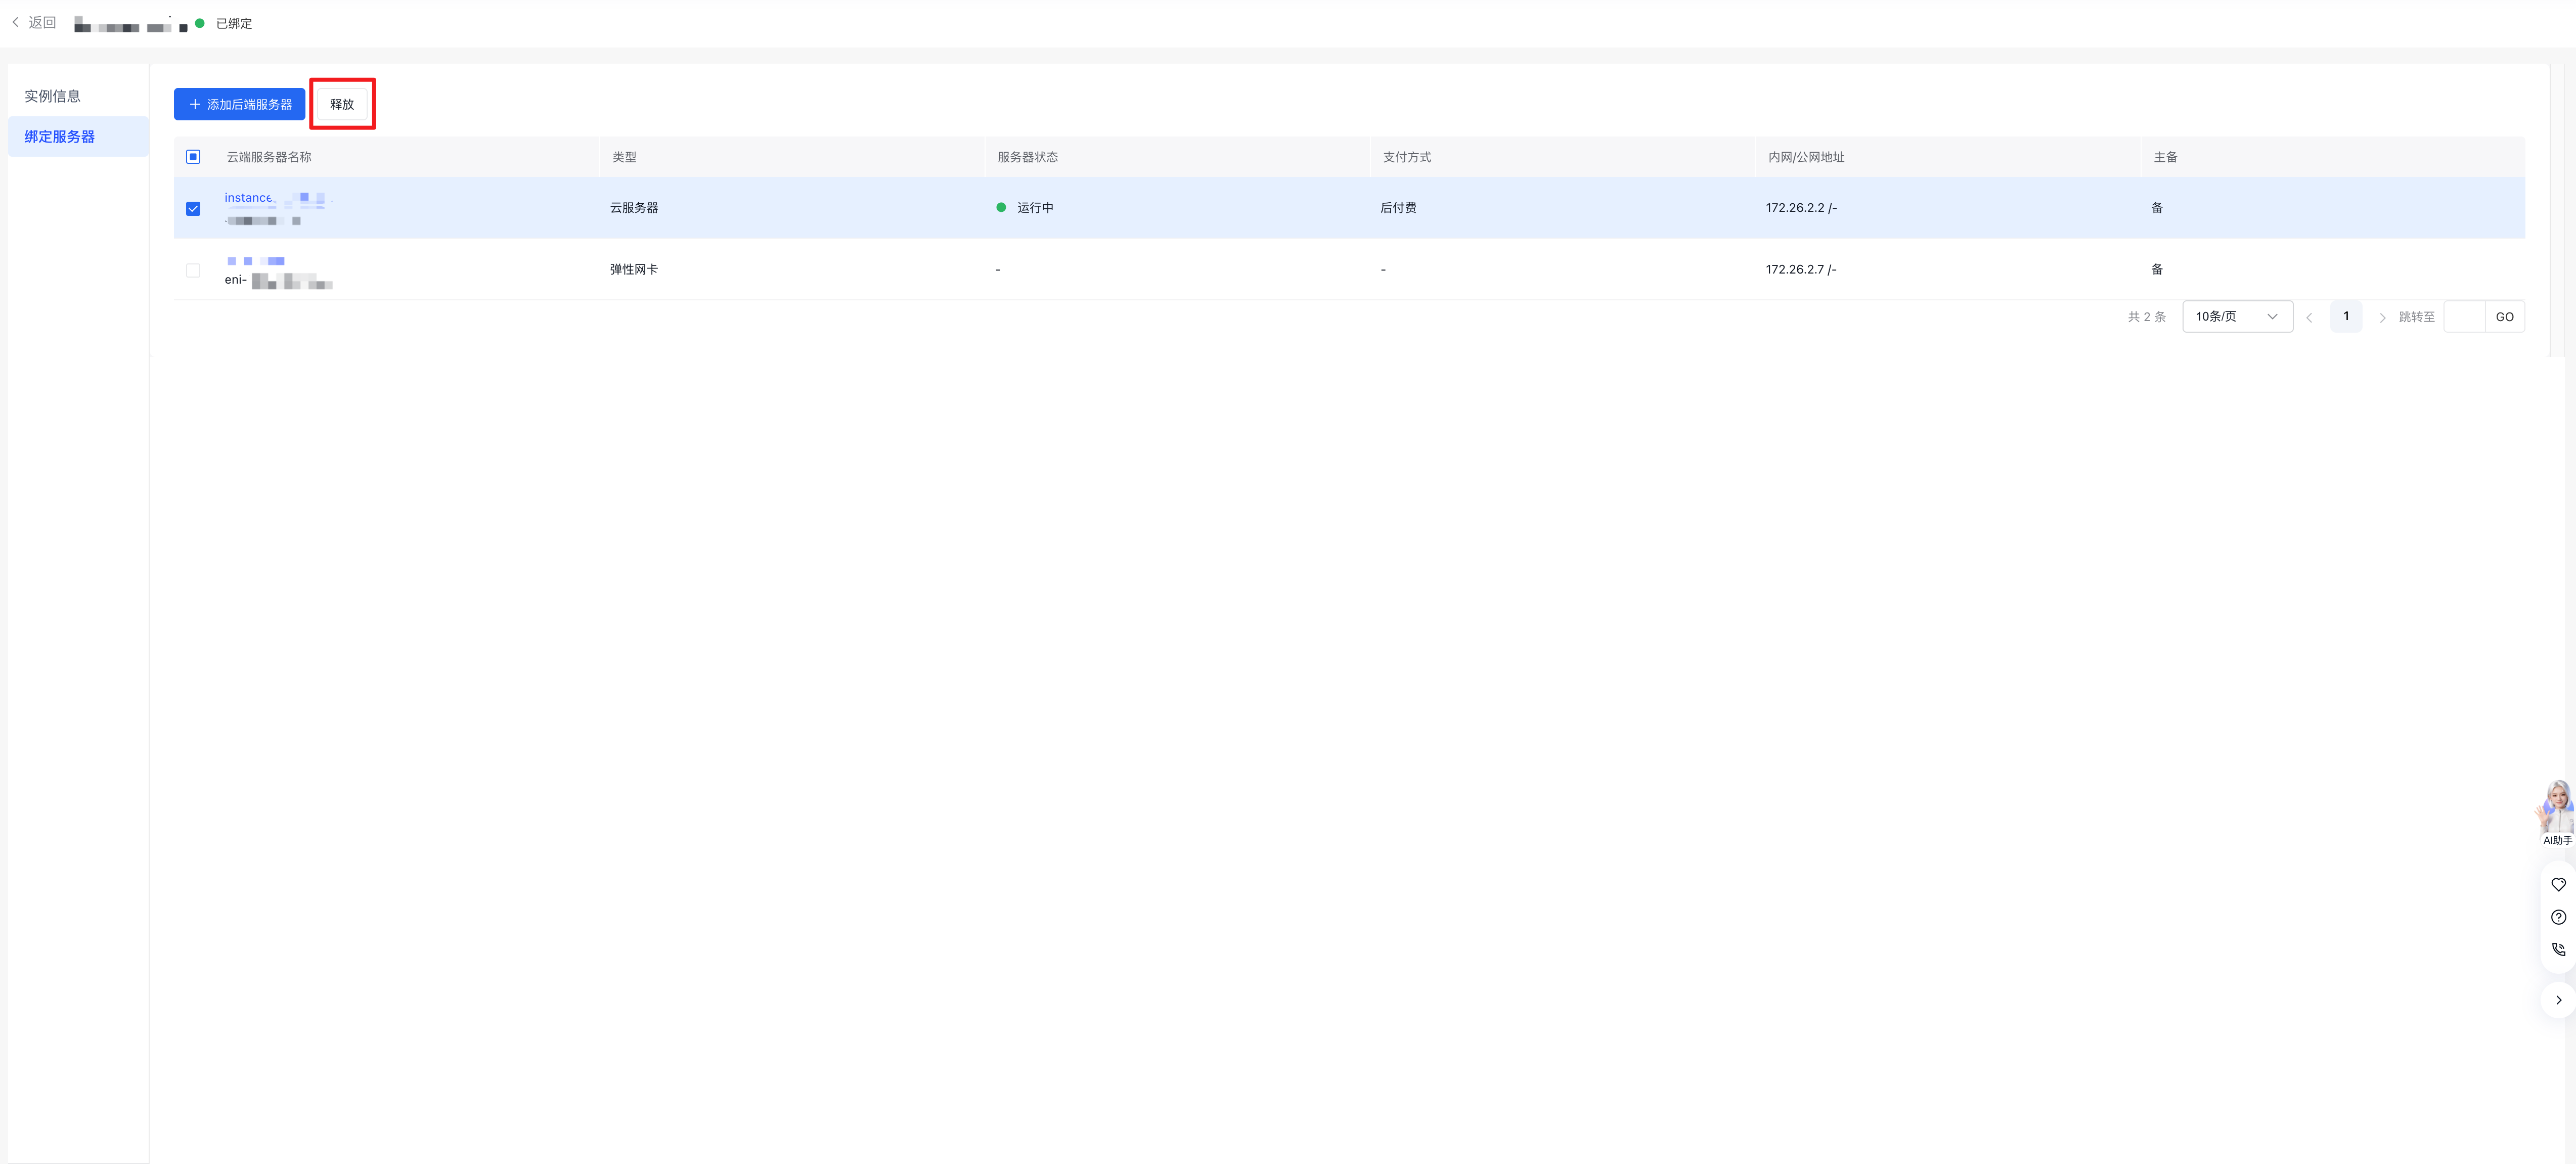
Task: Click the 释放 button
Action: pyautogui.click(x=342, y=104)
